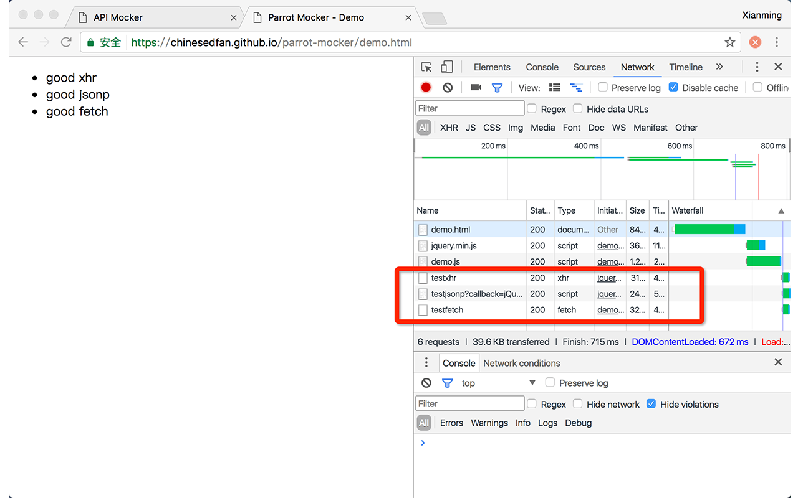Click the capture screenshots camera icon
The height and width of the screenshot is (498, 798).
click(476, 88)
